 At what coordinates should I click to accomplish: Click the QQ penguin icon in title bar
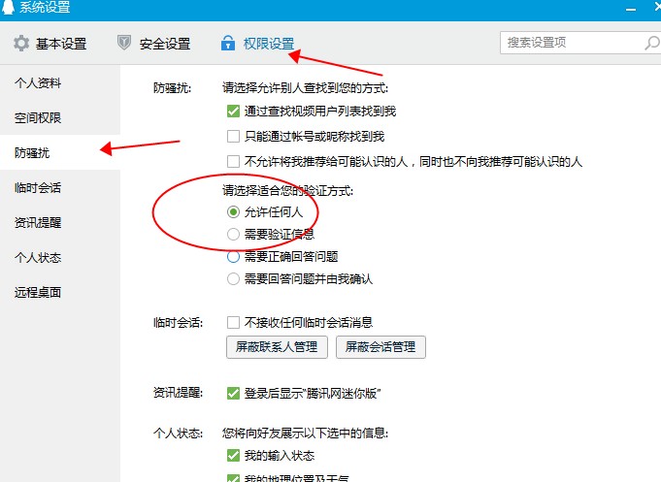click(x=10, y=9)
